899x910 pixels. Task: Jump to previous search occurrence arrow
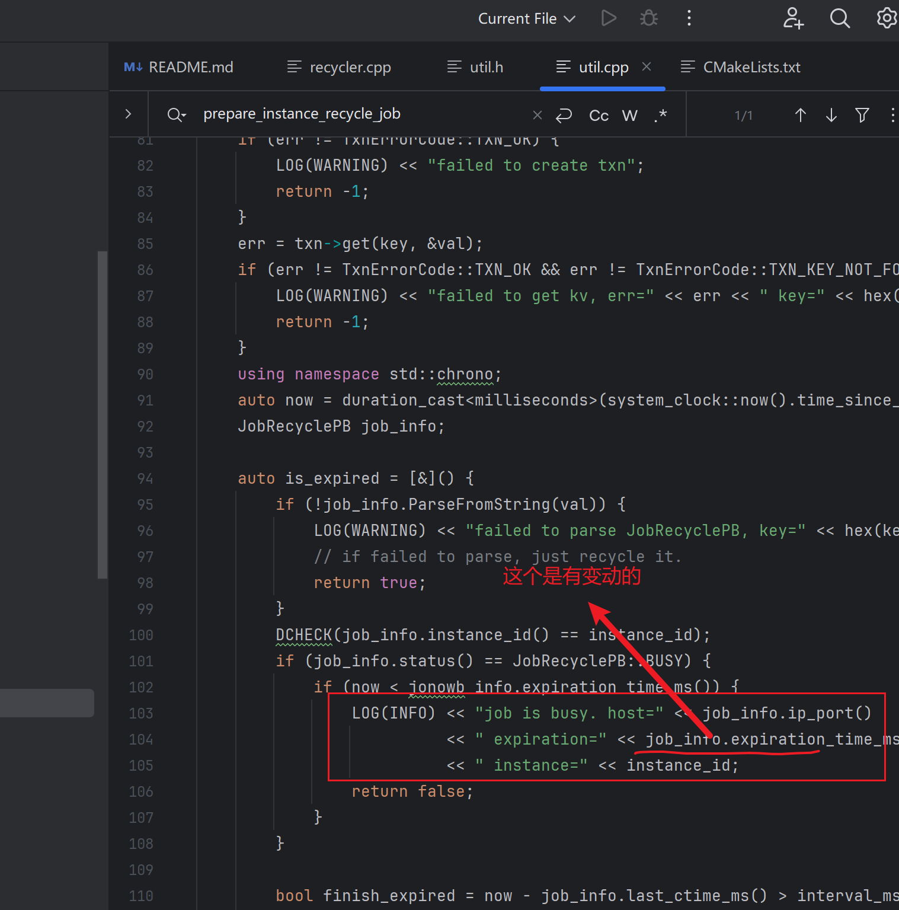[x=800, y=115]
